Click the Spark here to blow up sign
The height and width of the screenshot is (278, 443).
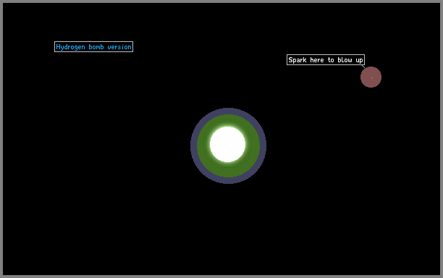(326, 60)
